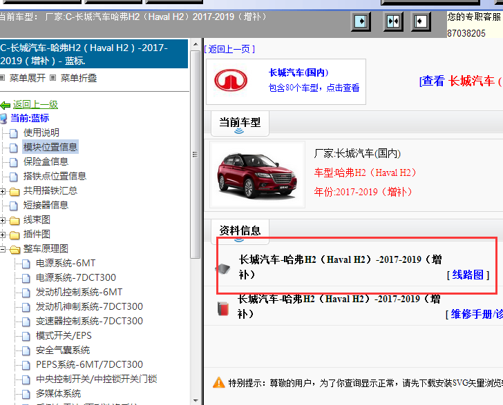The image size is (503, 405).
Task: Open 电源系统-7DCT300 schematic
Action: 76,277
